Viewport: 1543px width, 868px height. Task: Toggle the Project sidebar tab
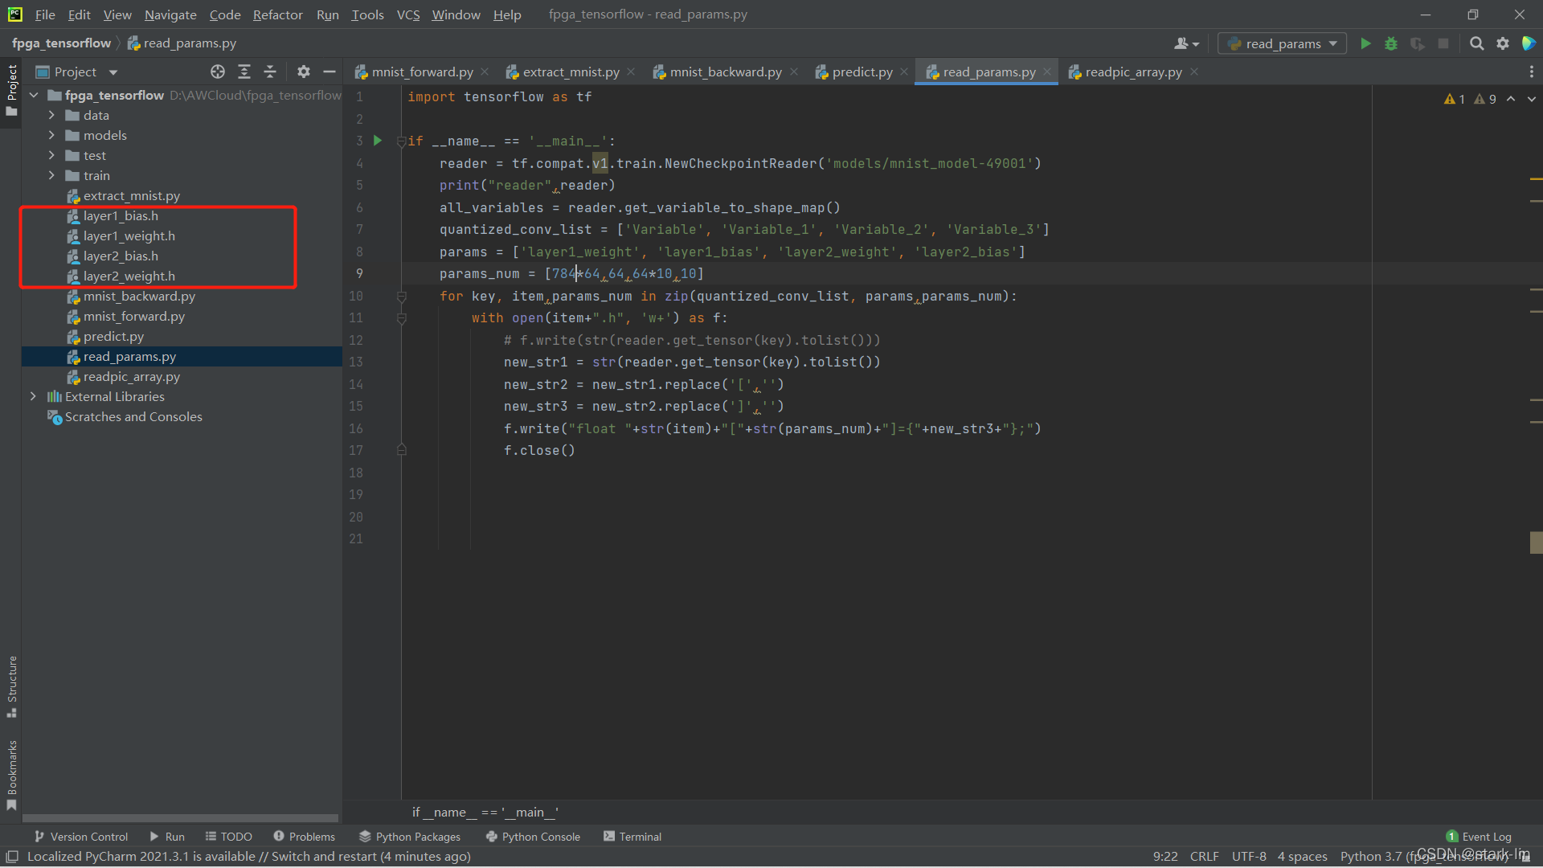tap(11, 88)
